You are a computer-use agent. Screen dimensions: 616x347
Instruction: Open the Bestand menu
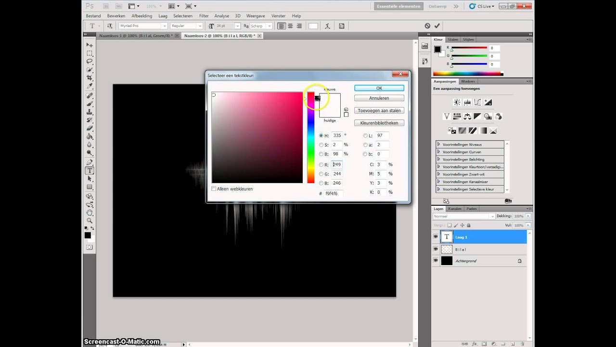[x=93, y=16]
